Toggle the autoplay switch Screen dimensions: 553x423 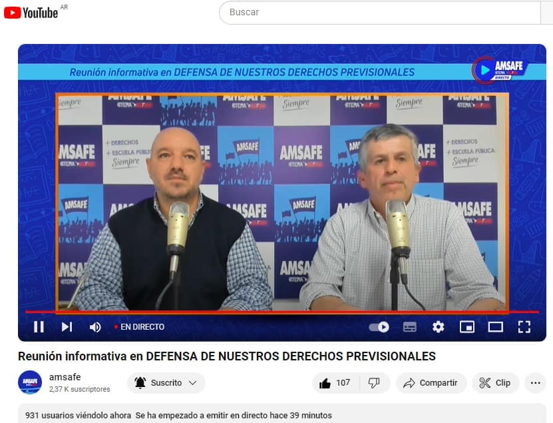coord(379,327)
